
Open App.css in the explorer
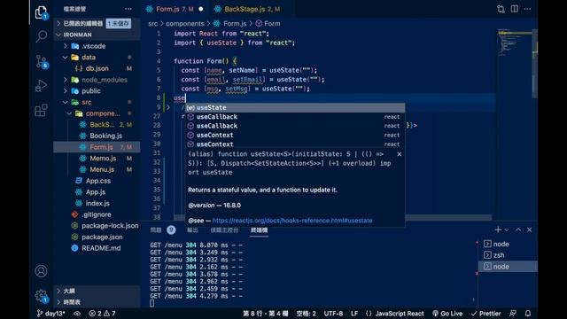coord(97,181)
